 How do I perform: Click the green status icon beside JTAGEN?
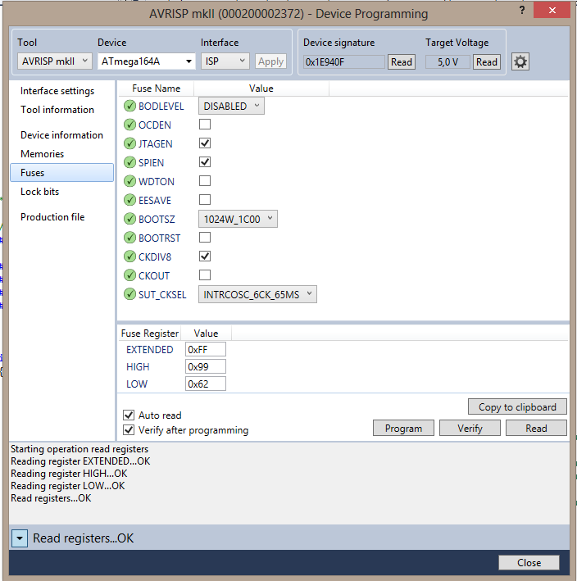129,143
